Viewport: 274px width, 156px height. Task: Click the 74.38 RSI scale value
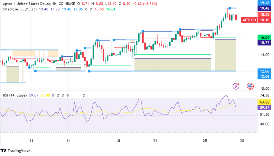pos(265,95)
